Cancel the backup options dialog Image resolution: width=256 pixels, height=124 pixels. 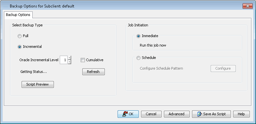point(151,114)
